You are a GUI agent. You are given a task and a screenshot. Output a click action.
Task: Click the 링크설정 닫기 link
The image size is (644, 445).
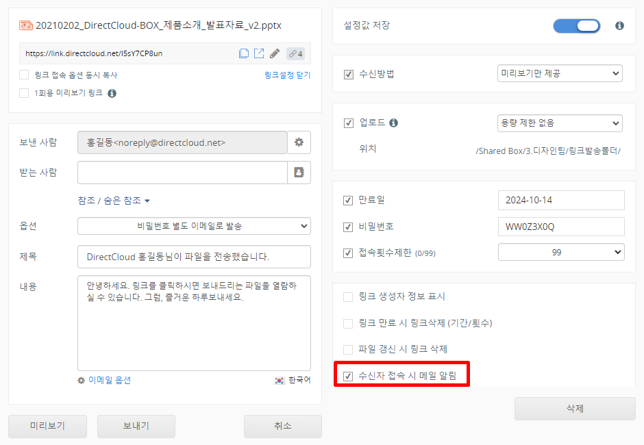(x=287, y=75)
